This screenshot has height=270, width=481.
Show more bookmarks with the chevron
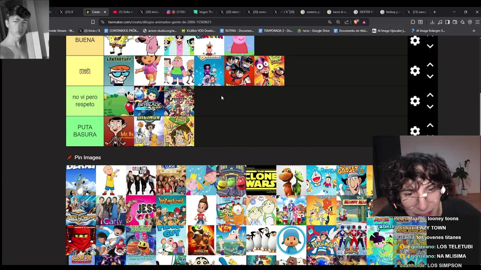(x=474, y=31)
